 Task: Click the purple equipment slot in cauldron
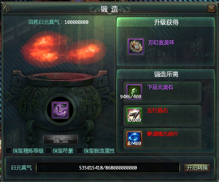pyautogui.click(x=60, y=110)
